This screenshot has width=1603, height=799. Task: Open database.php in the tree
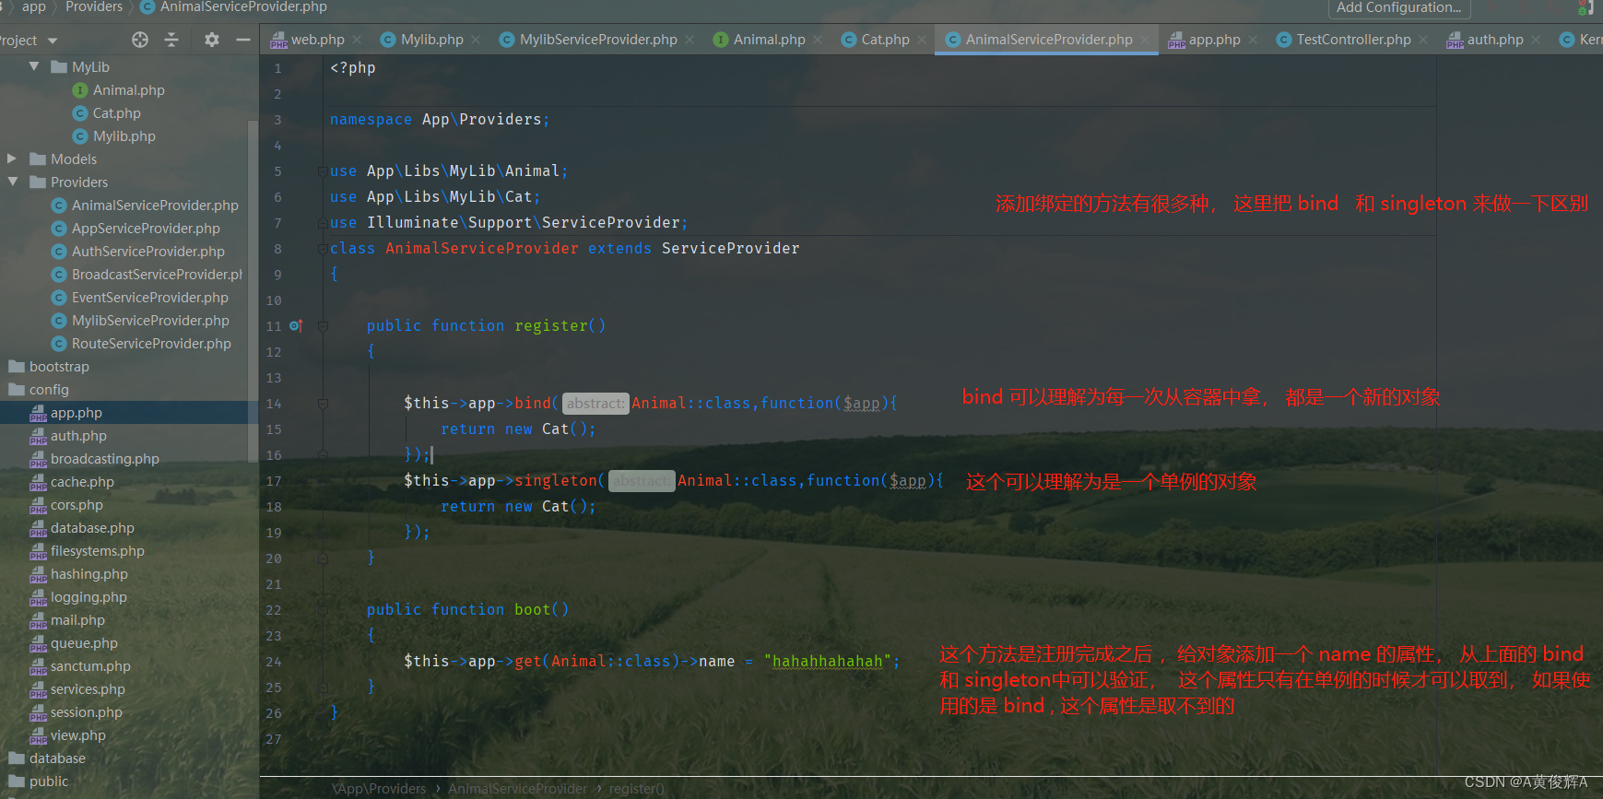point(92,528)
